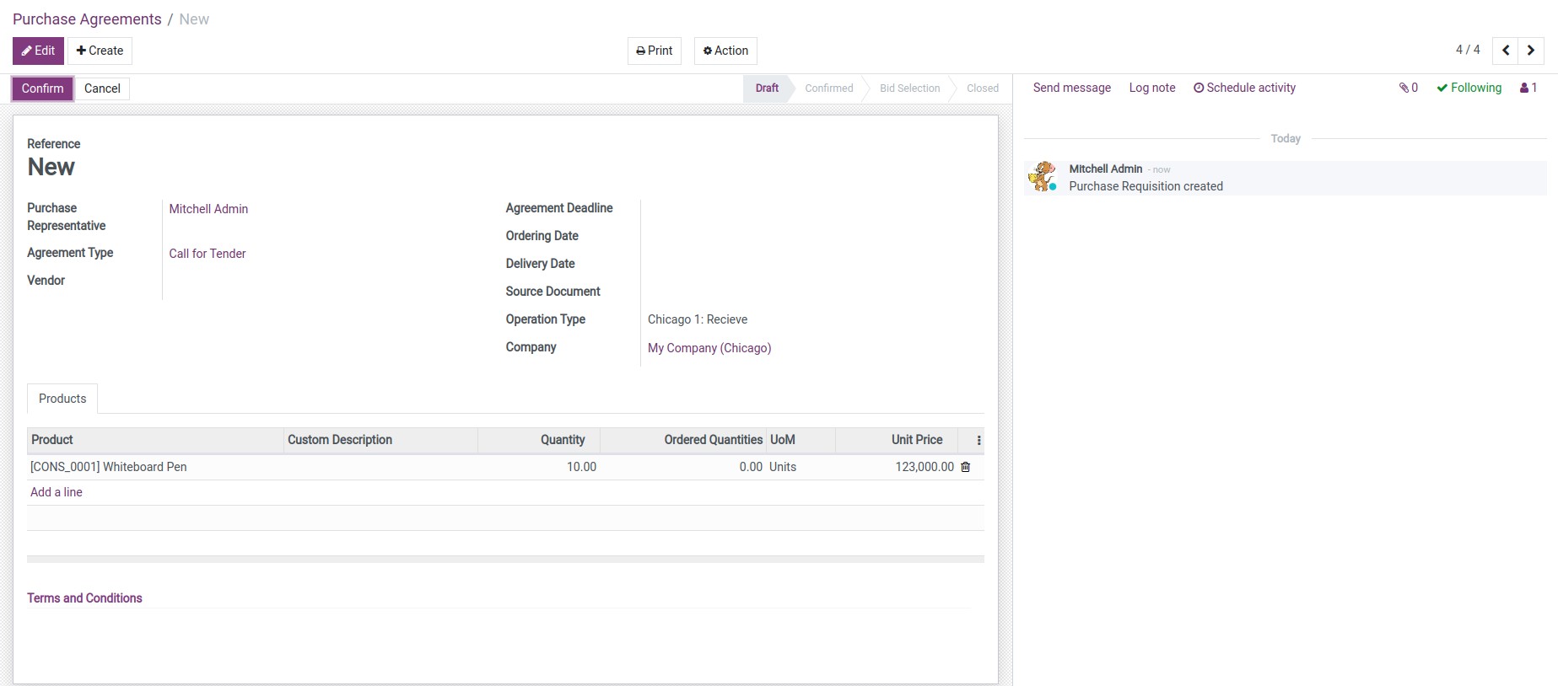Viewport: 1558px width, 686px height.
Task: Confirm the purchase agreement
Action: click(43, 88)
